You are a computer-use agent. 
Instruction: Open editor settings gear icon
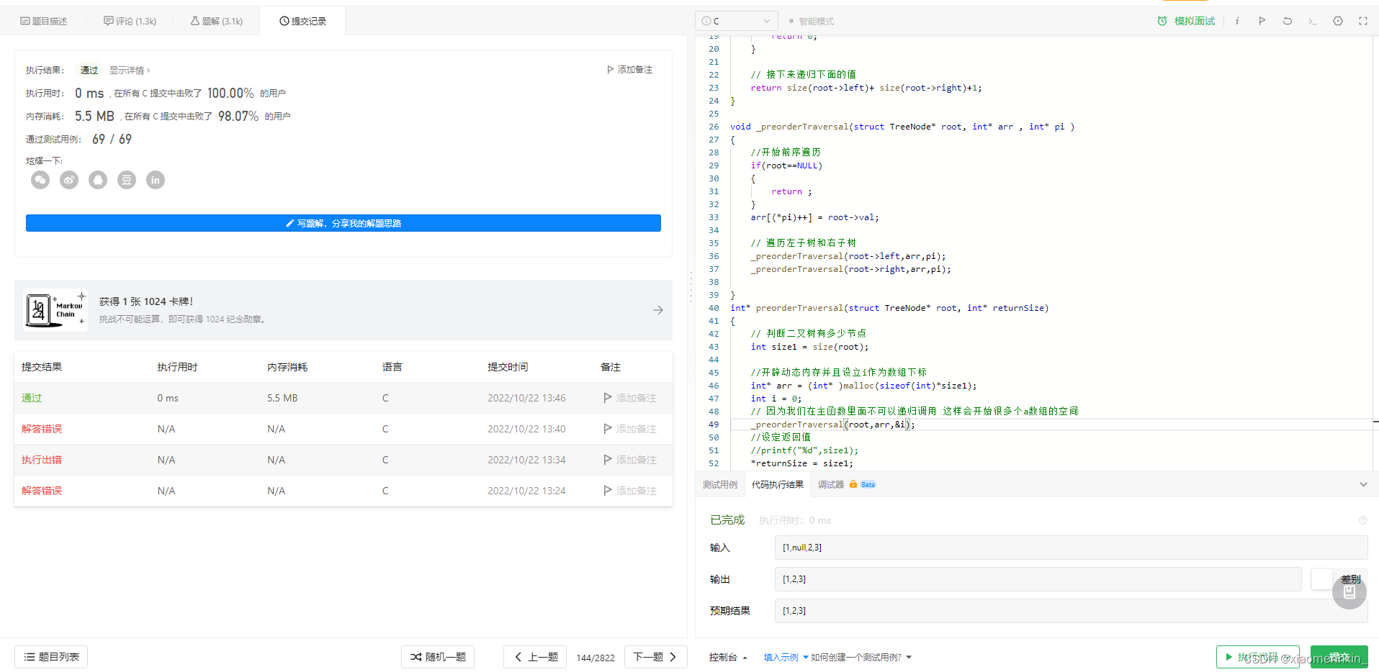click(x=1338, y=21)
